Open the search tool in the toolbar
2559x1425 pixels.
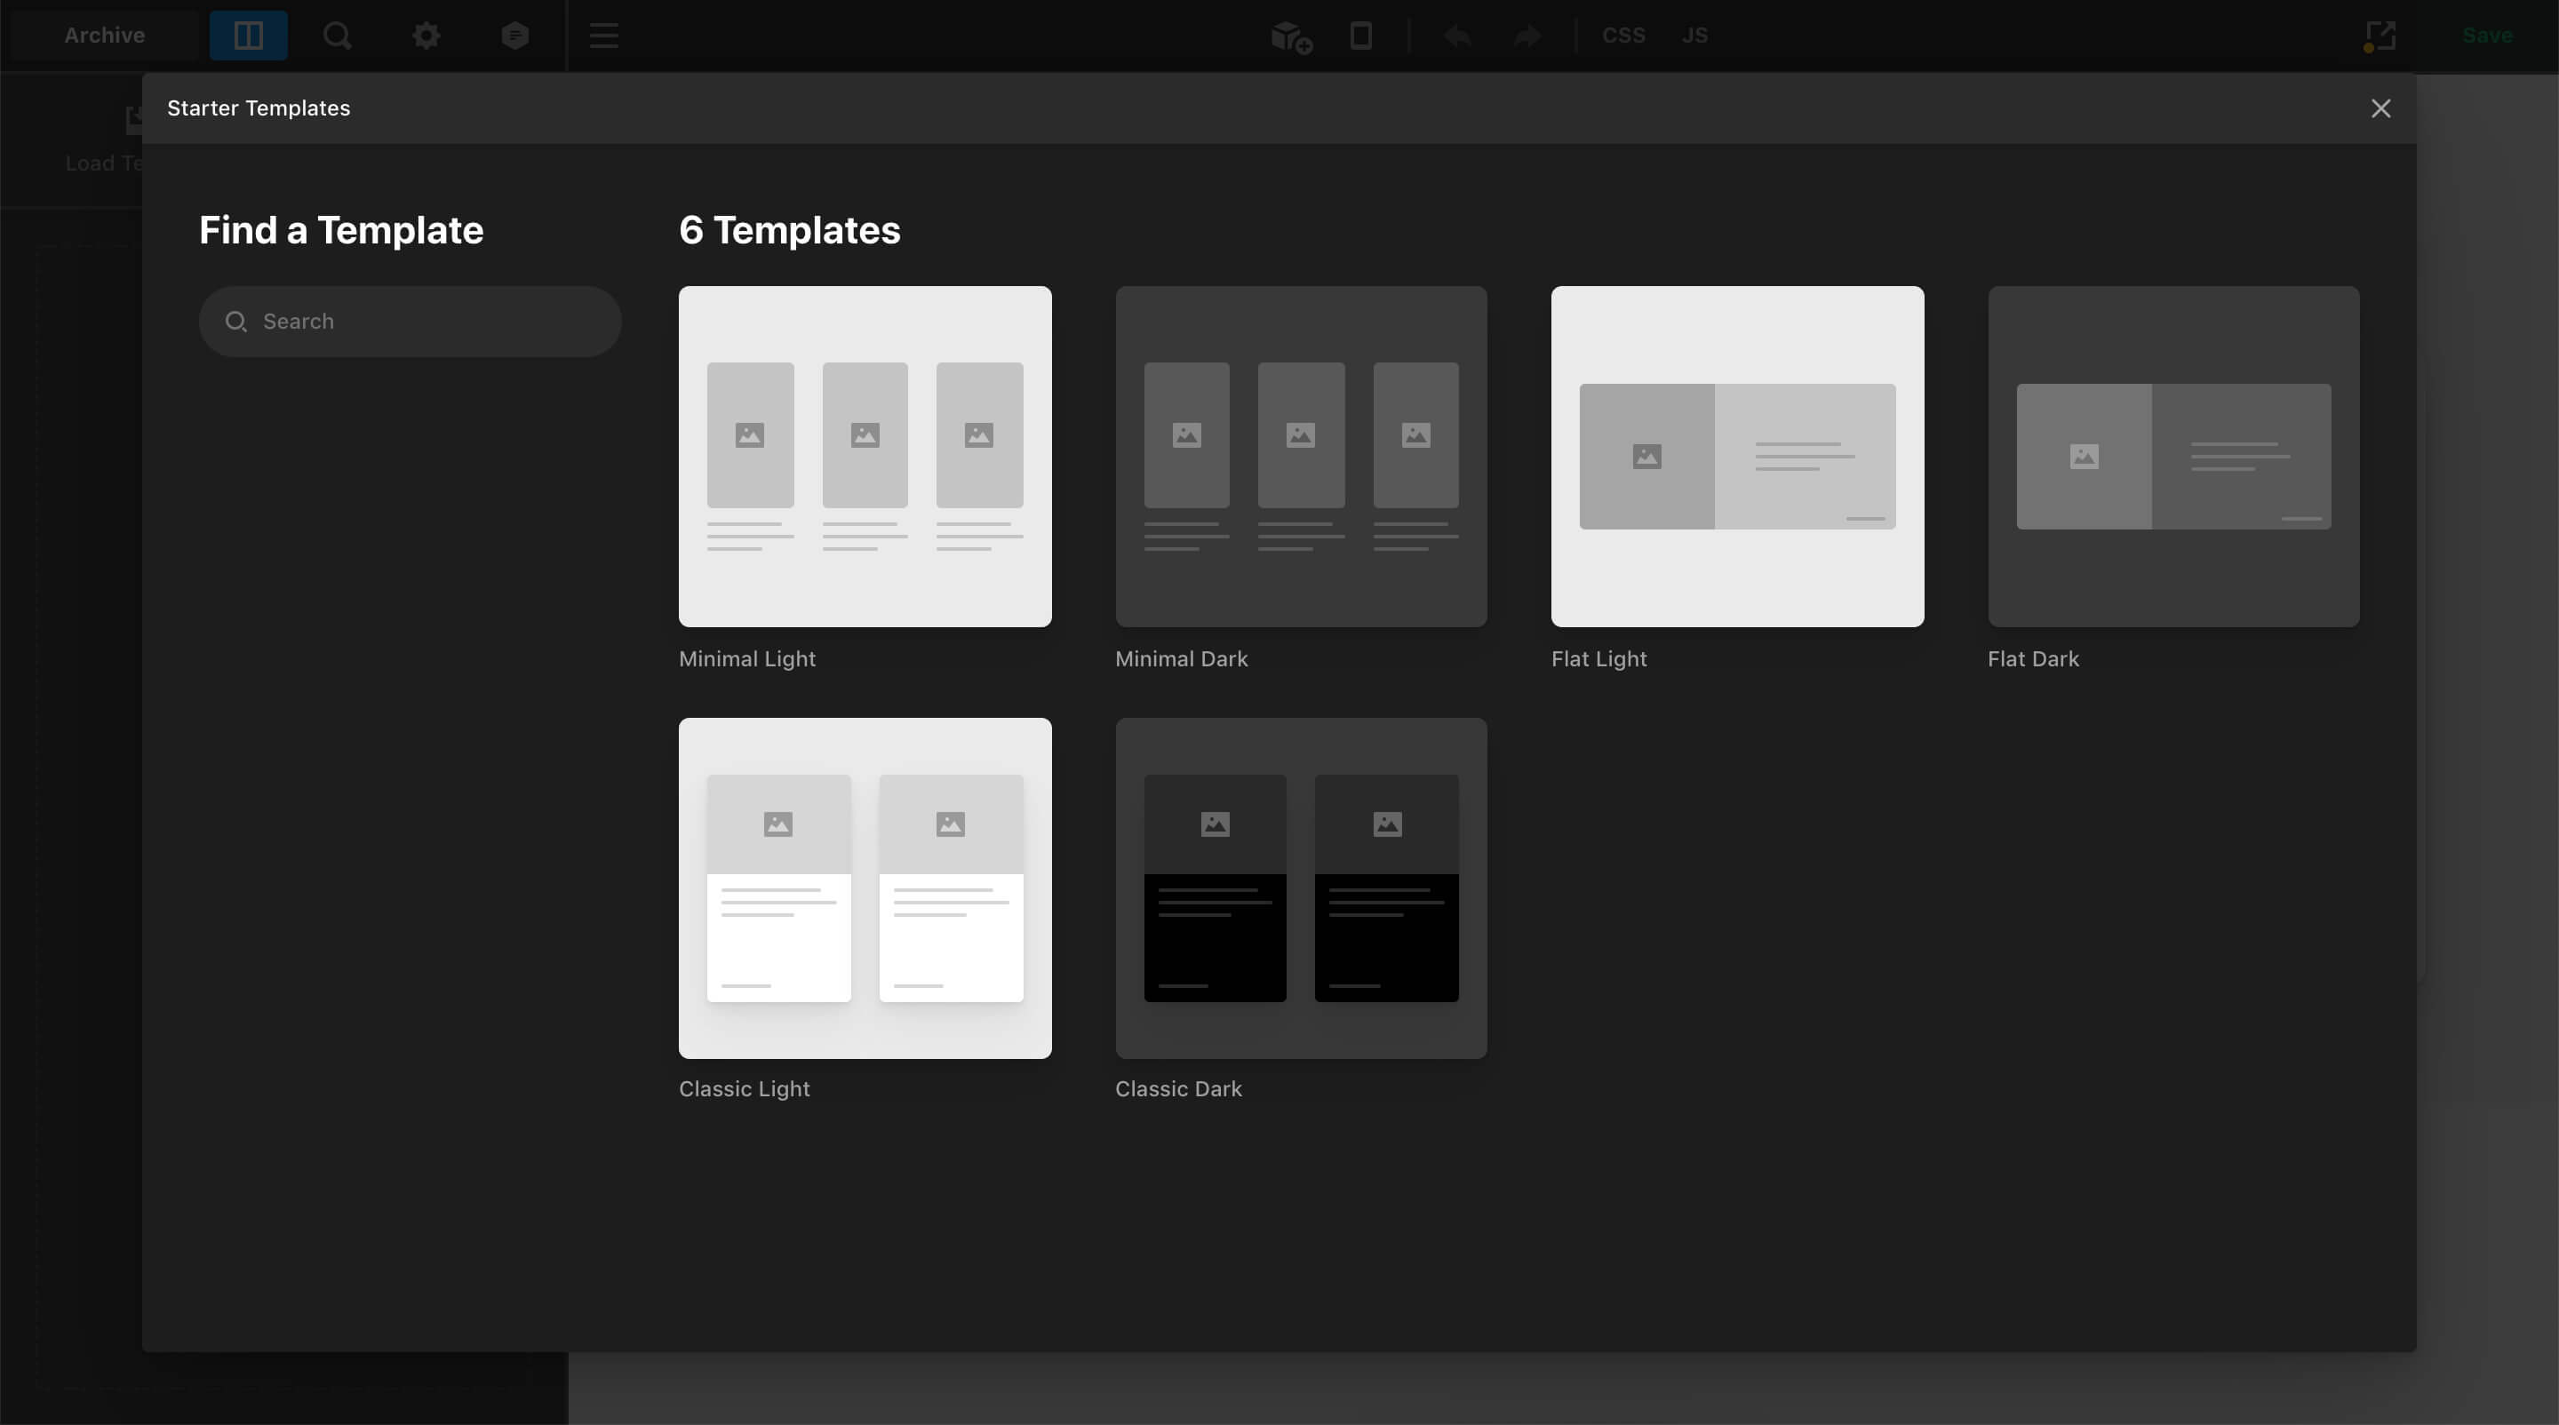(337, 35)
